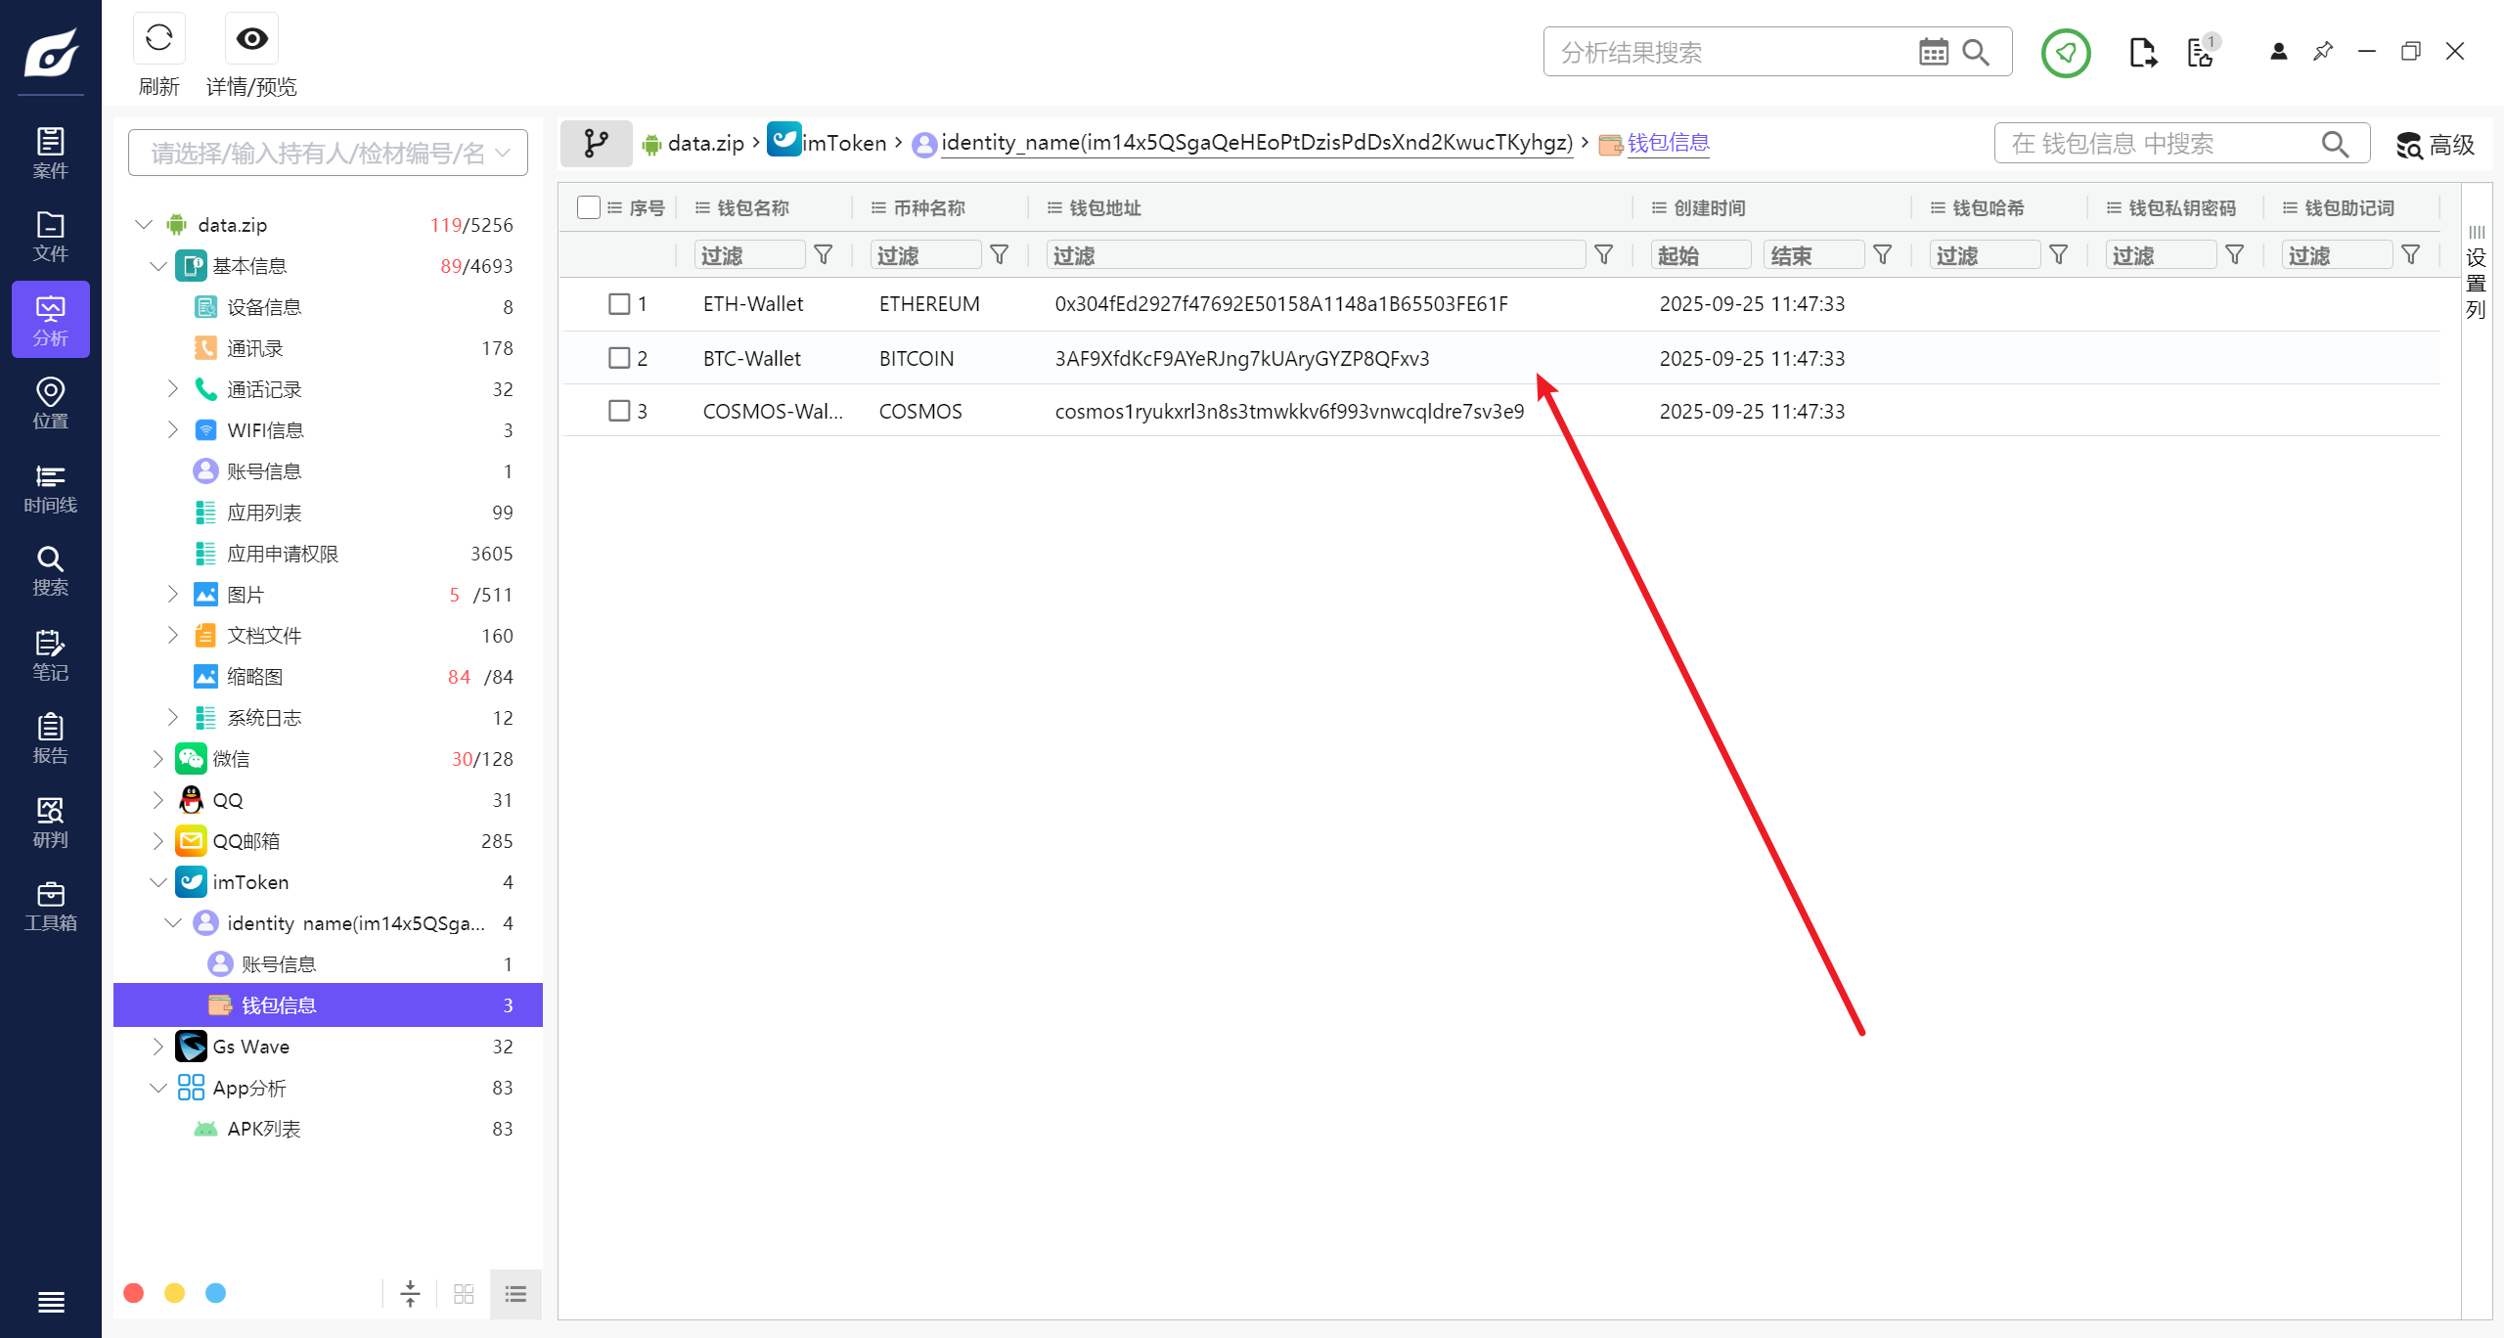
Task: Open Report (报告) section in the sidebar
Action: pyautogui.click(x=50, y=738)
